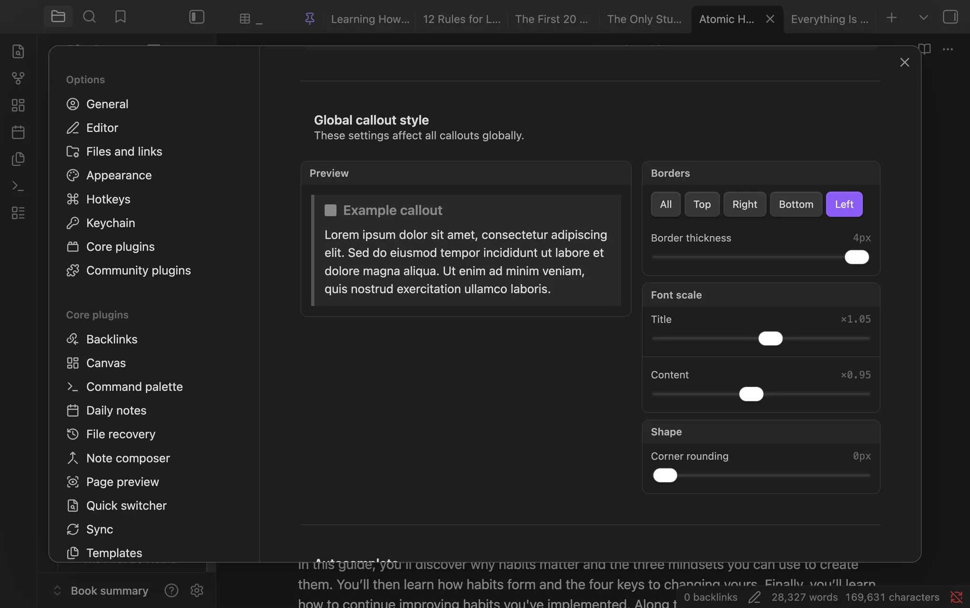Viewport: 970px width, 608px height.
Task: Open settings gear icon near vault name
Action: pyautogui.click(x=197, y=590)
